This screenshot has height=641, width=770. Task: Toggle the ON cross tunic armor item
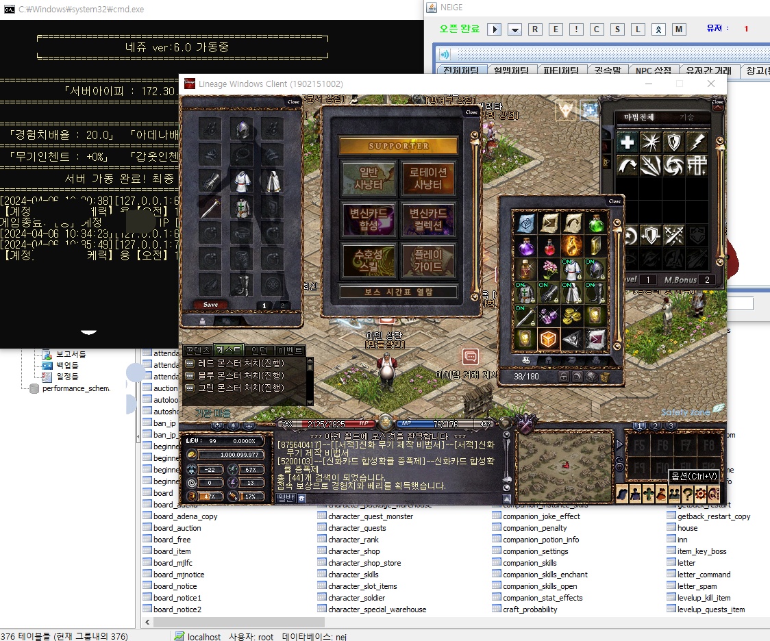pos(526,292)
